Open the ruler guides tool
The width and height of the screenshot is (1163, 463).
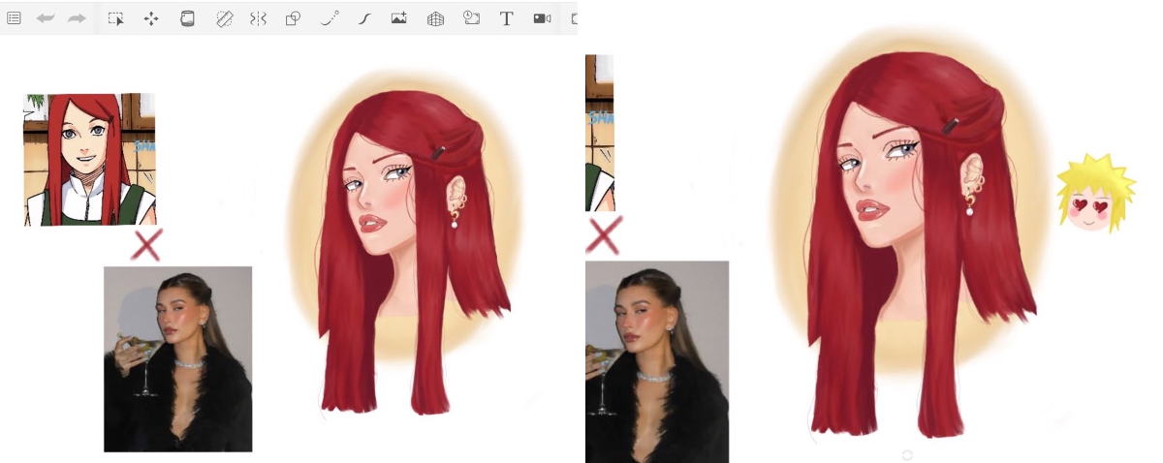[x=224, y=18]
